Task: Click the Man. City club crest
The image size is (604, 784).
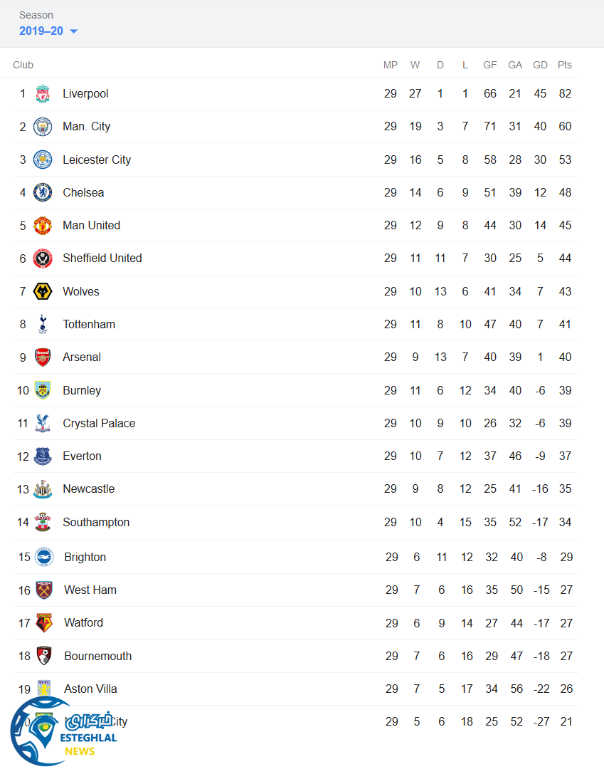Action: click(x=43, y=127)
